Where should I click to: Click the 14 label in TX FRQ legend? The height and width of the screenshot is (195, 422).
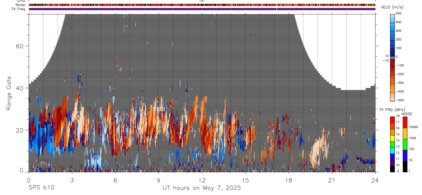tap(398, 141)
